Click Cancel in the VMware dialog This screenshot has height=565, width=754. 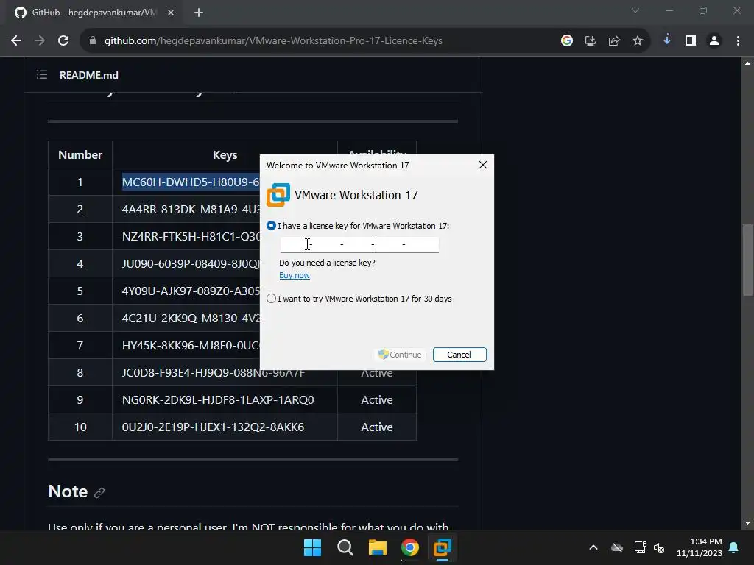459,355
